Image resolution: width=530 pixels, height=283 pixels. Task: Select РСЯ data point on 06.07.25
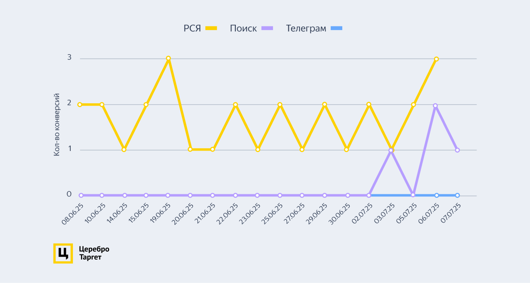pyautogui.click(x=436, y=59)
